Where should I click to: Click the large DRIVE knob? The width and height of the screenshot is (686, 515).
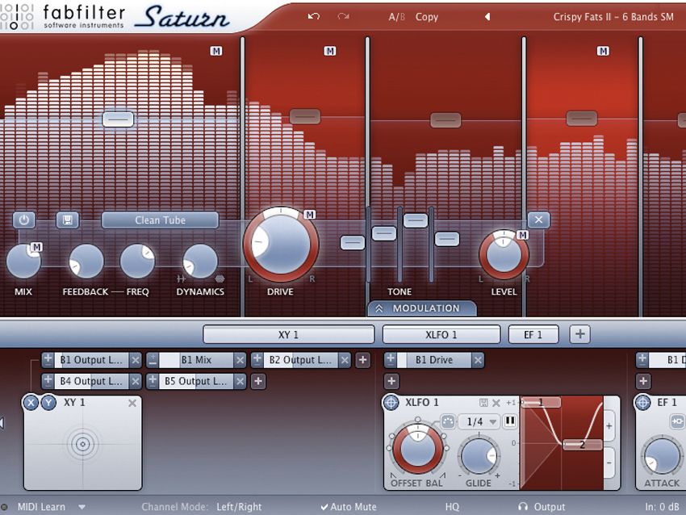point(280,245)
